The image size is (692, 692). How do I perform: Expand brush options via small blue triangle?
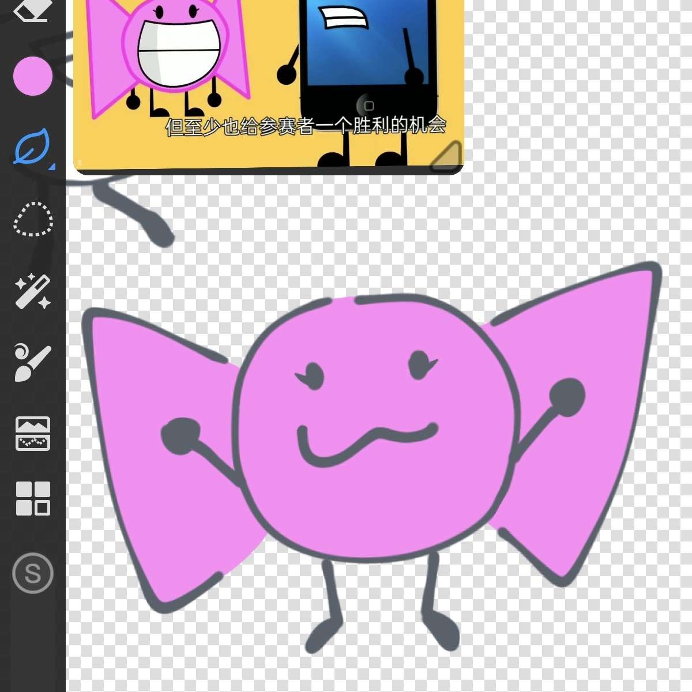tap(52, 167)
